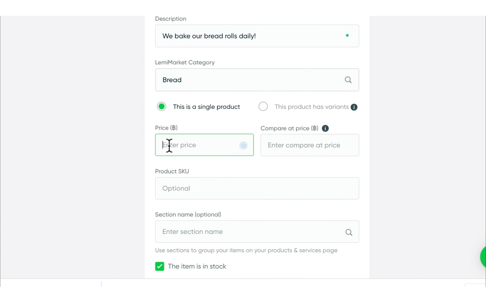This screenshot has width=486, height=303.
Task: Click the 'Enter compare at price' field
Action: [x=310, y=145]
